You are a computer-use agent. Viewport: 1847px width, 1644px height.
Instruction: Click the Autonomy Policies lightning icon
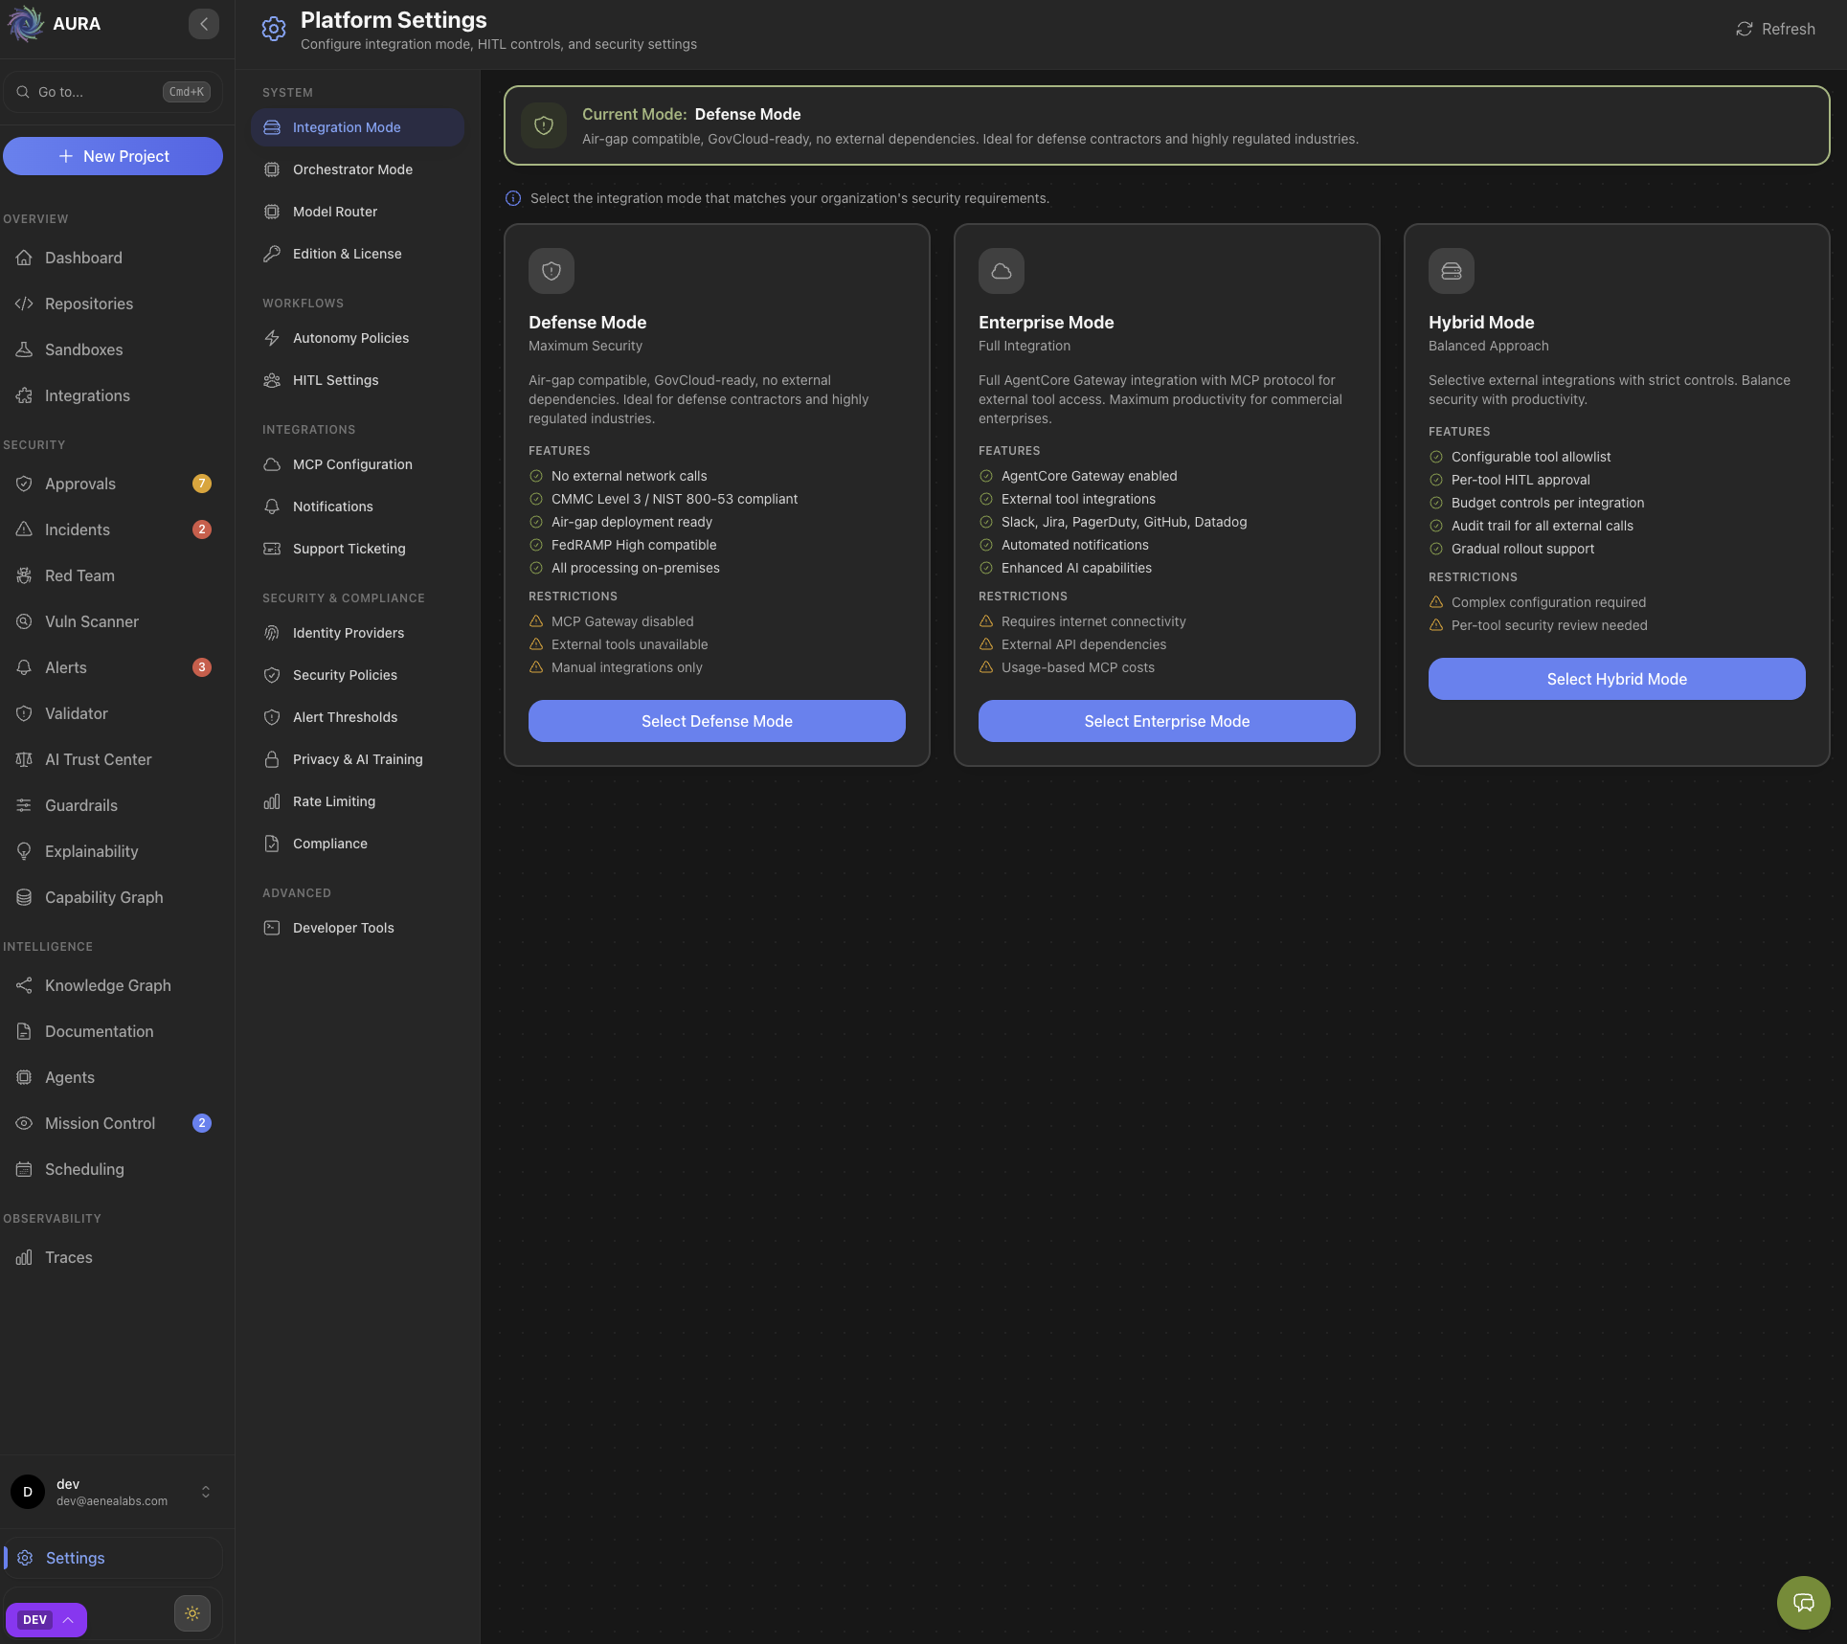click(272, 338)
